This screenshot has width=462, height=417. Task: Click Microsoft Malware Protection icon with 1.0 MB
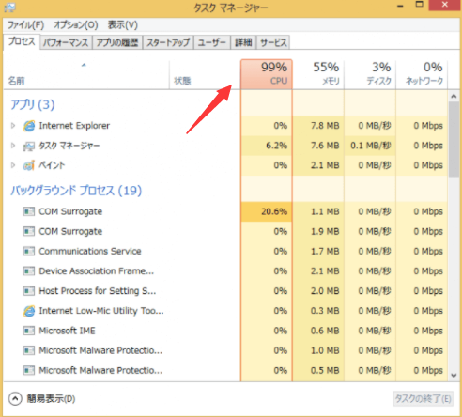point(29,350)
